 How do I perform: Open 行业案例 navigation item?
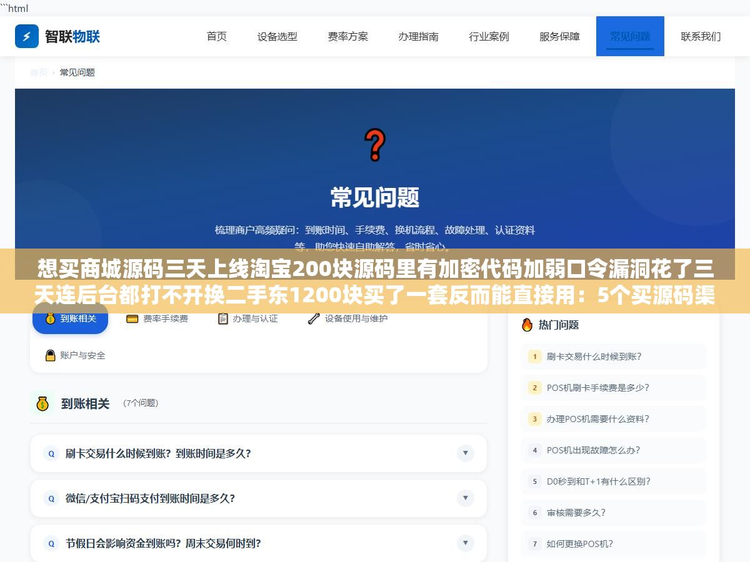(489, 36)
